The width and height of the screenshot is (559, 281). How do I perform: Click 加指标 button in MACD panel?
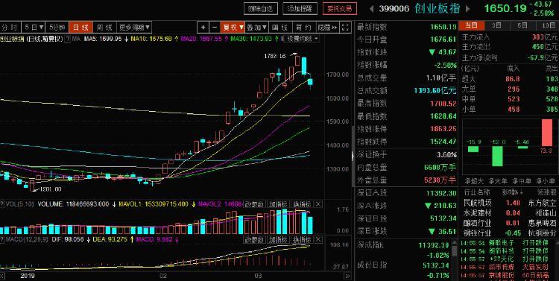(278, 239)
